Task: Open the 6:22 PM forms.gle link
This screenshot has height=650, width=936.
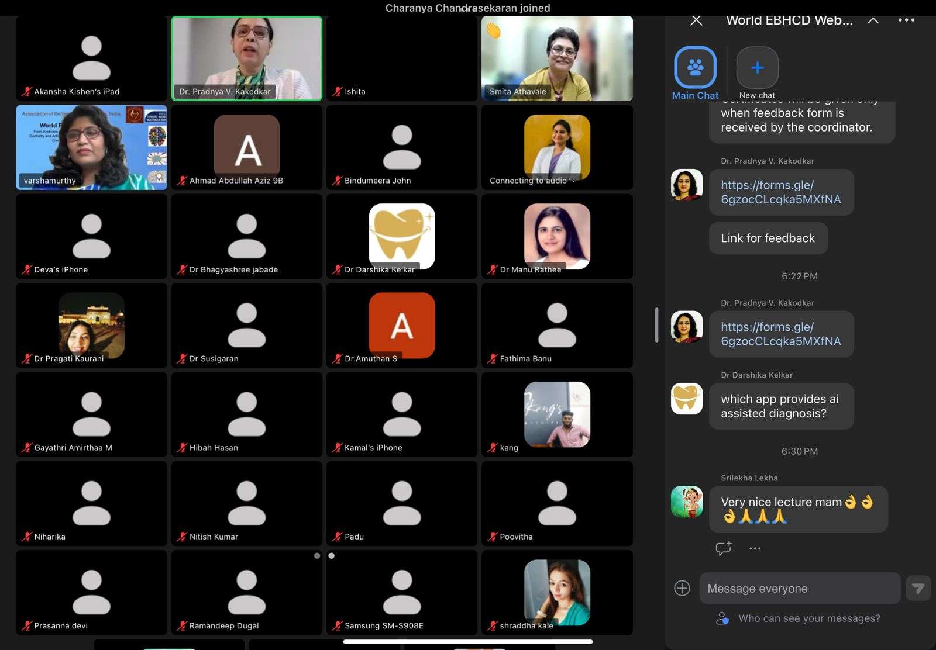Action: (780, 334)
